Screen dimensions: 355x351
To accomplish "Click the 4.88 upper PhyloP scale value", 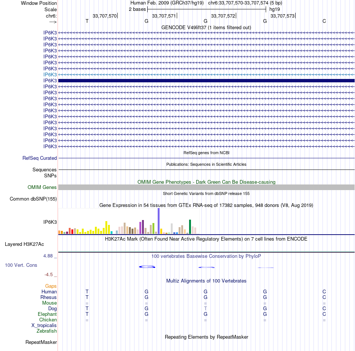I will tap(48, 256).
